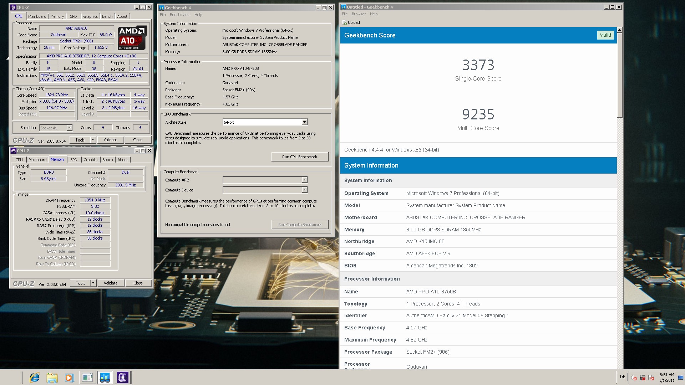Viewport: 685px width, 385px height.
Task: Click the Run CPU Benchmark button
Action: [x=300, y=157]
